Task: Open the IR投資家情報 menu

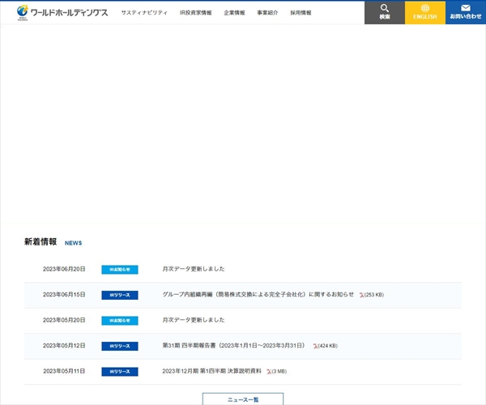Action: tap(195, 13)
